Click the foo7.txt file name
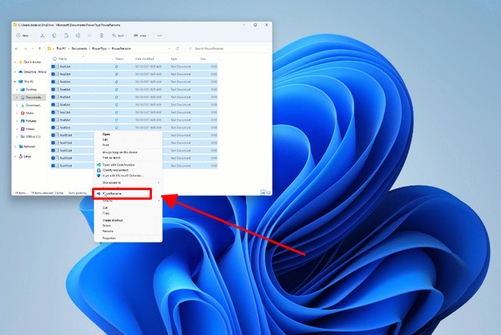The image size is (501, 335). 65,112
